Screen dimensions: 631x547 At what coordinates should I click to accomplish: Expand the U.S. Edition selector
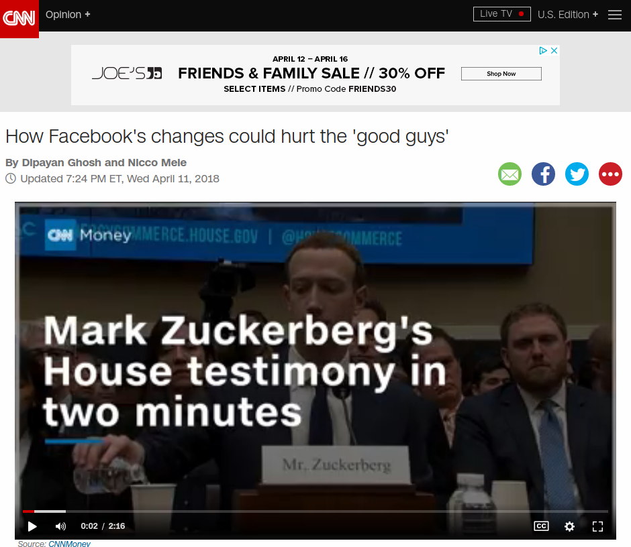coord(568,15)
